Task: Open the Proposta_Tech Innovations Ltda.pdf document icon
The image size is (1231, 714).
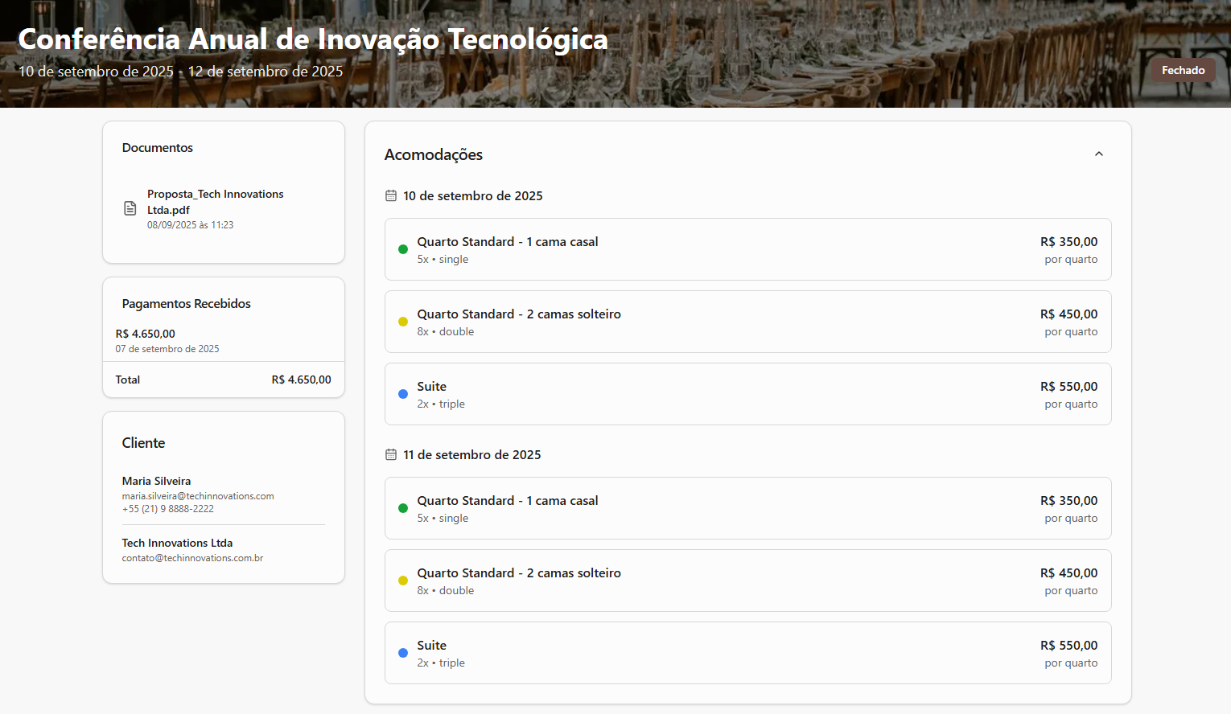Action: (130, 208)
